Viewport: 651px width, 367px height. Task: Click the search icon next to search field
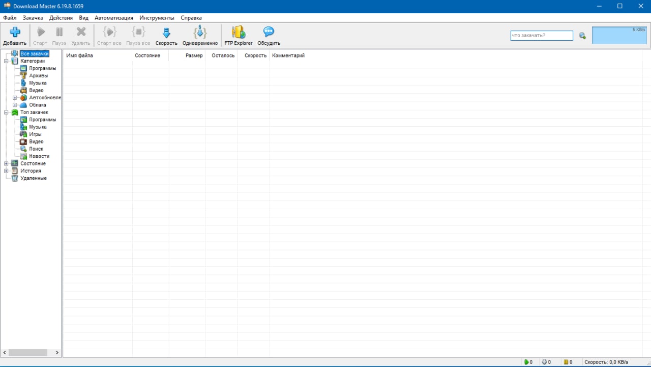click(582, 36)
